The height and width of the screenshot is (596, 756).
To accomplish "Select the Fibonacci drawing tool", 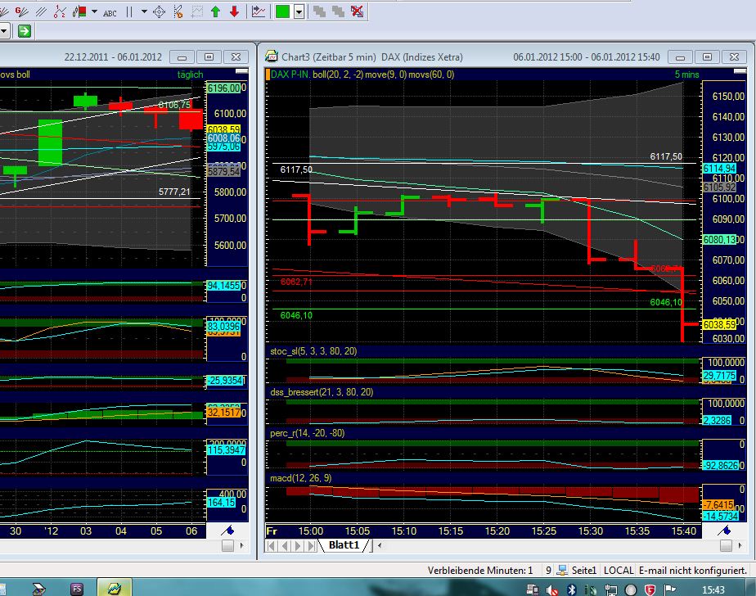I will click(59, 12).
